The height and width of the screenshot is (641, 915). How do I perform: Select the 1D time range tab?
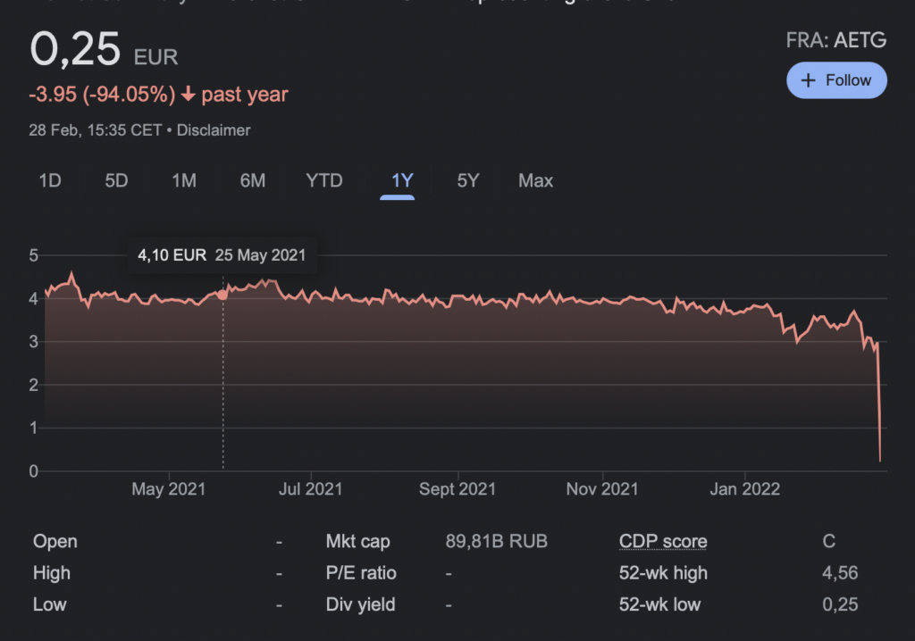50,180
